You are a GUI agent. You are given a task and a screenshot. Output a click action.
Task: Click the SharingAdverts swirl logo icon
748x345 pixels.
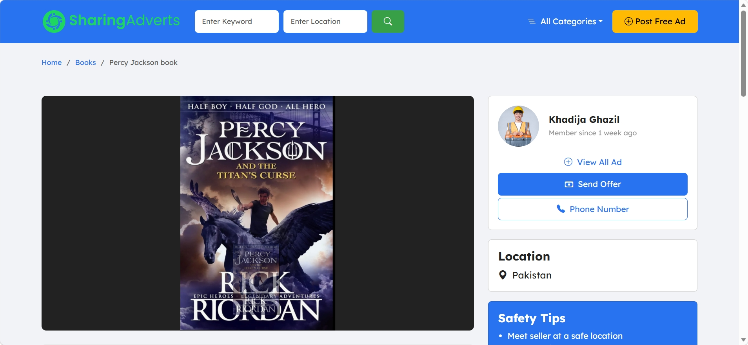pyautogui.click(x=54, y=22)
